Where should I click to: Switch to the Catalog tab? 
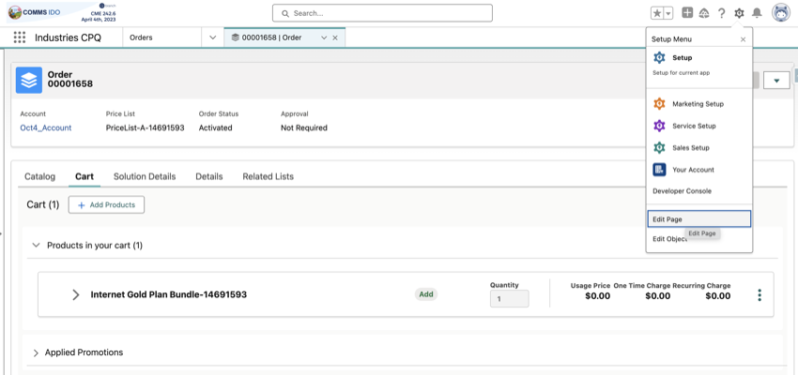(39, 176)
